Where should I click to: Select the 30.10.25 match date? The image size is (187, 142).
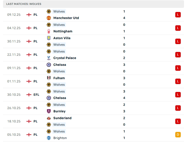point(14,95)
